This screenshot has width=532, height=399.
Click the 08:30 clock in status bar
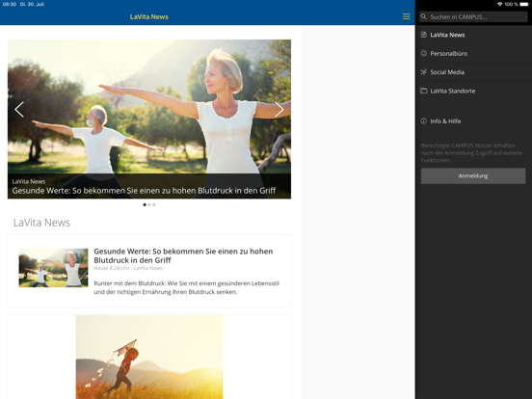click(x=10, y=4)
